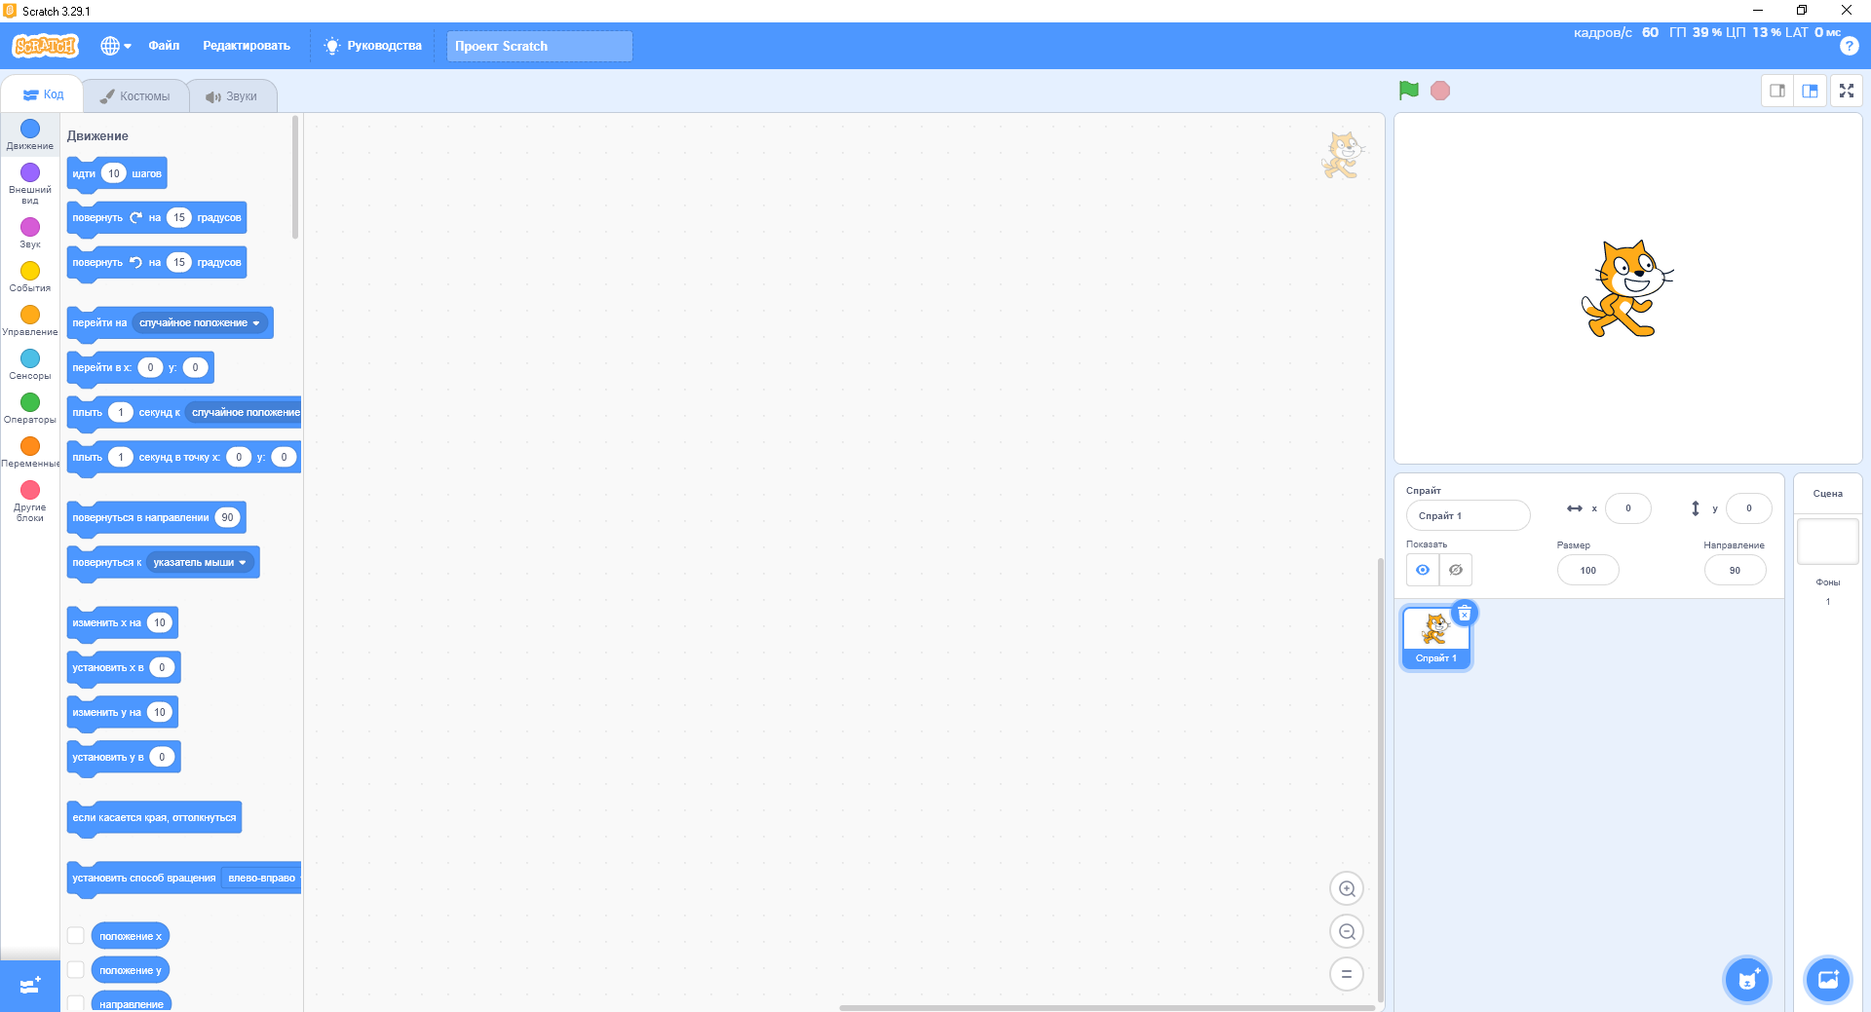Enter full screen stage mode
The height and width of the screenshot is (1012, 1871).
tap(1847, 91)
